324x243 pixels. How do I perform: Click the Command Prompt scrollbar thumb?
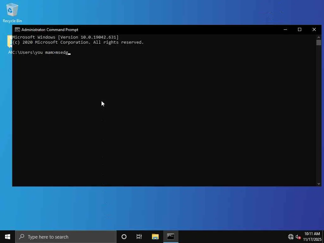point(319,43)
